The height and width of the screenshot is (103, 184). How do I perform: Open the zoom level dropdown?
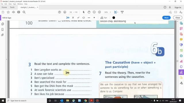coord(110,12)
